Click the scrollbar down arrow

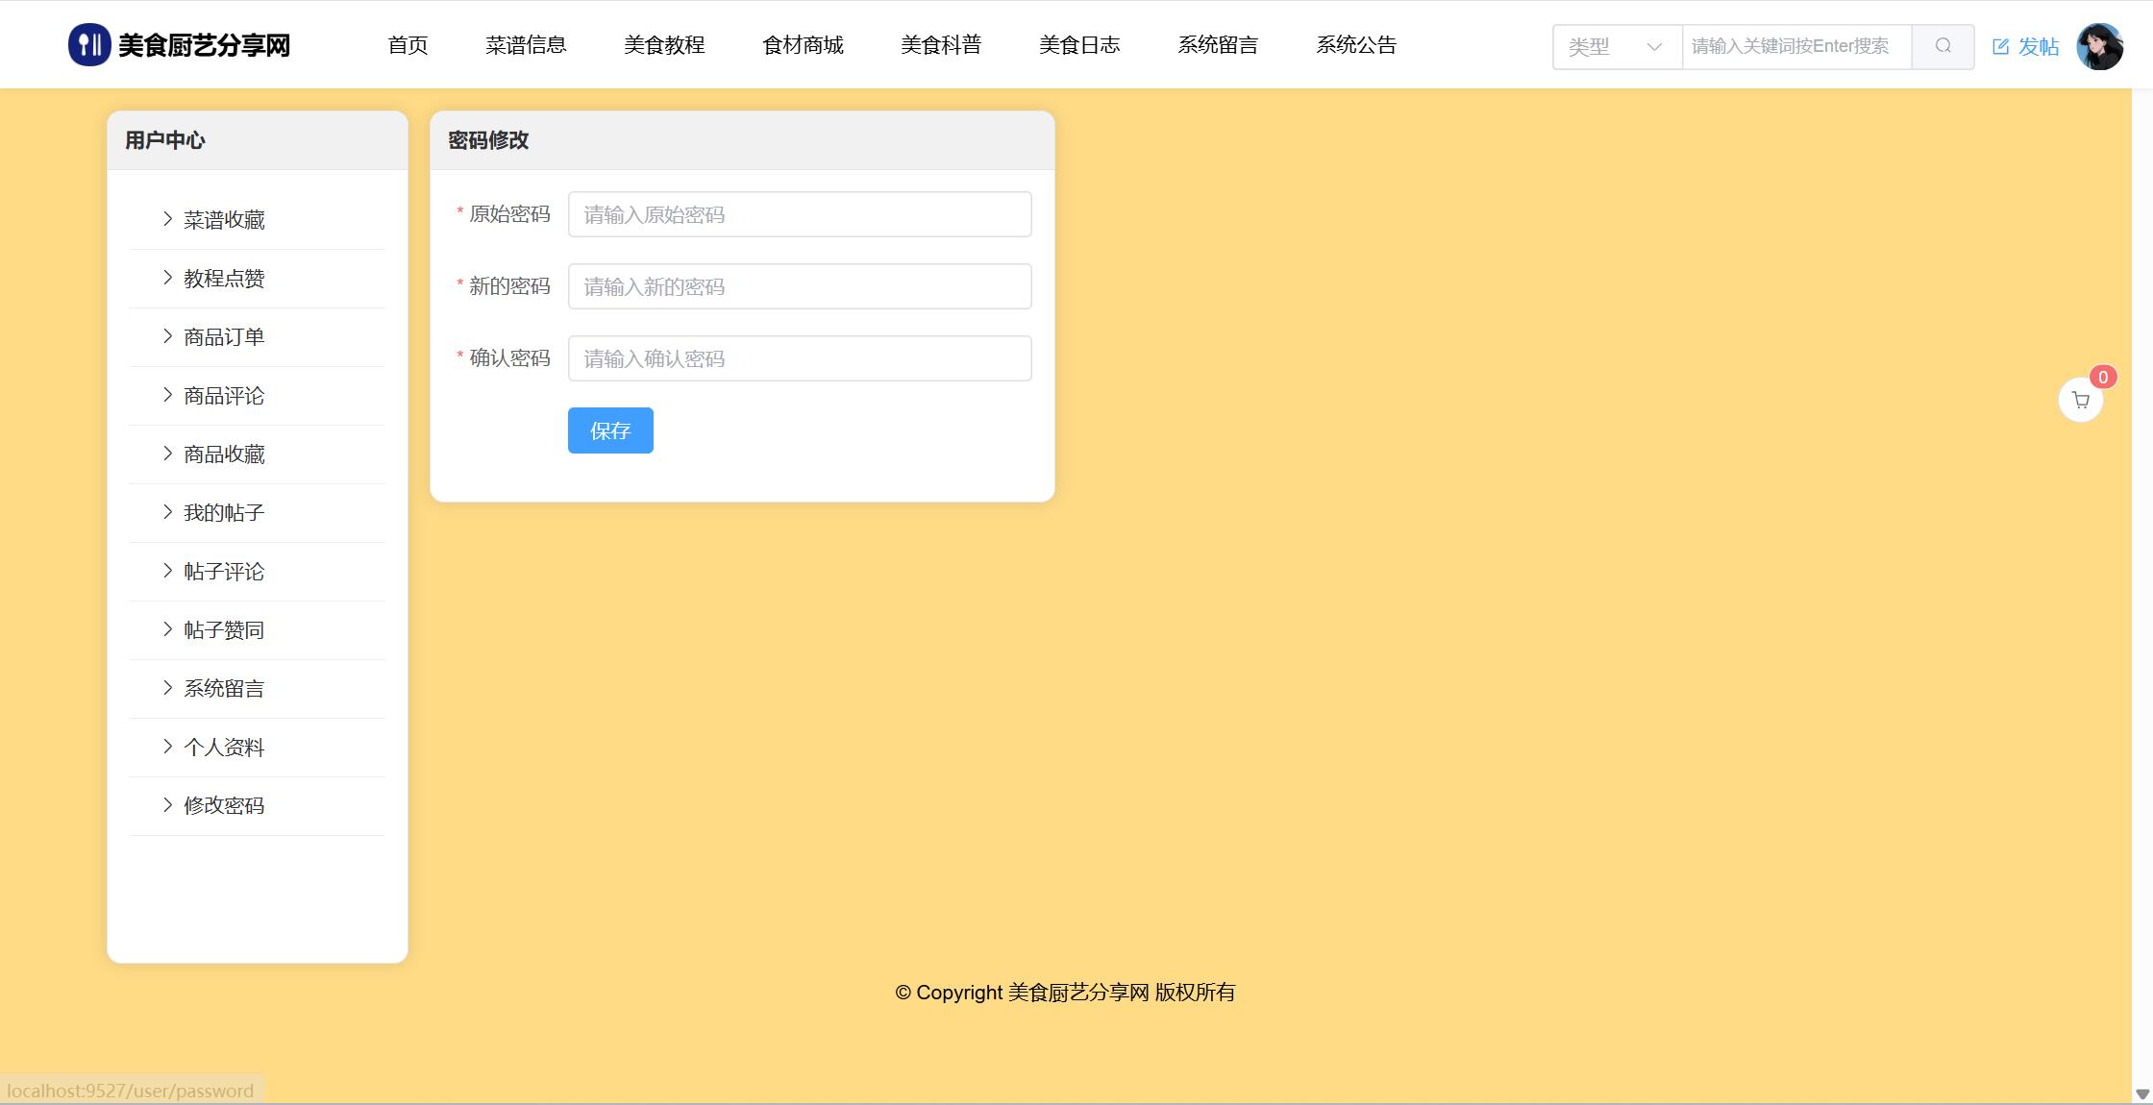[x=2141, y=1094]
